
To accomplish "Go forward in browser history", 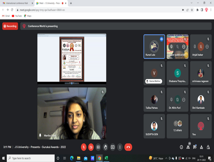I will pos(8,10).
